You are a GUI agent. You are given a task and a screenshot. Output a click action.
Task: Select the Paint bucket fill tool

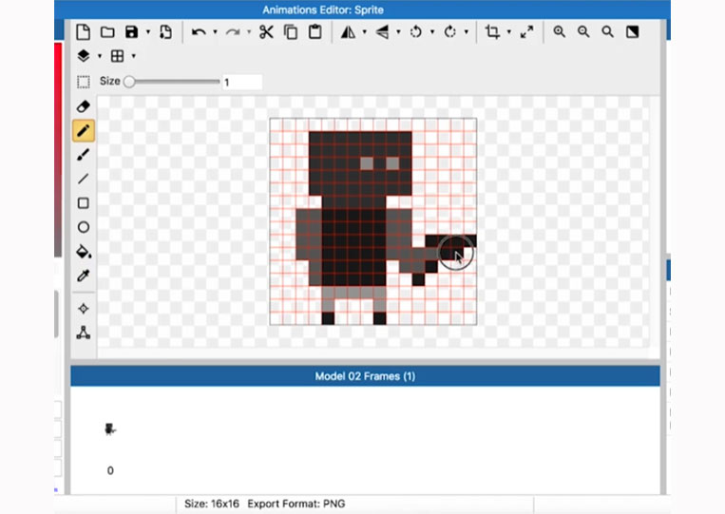pos(84,251)
